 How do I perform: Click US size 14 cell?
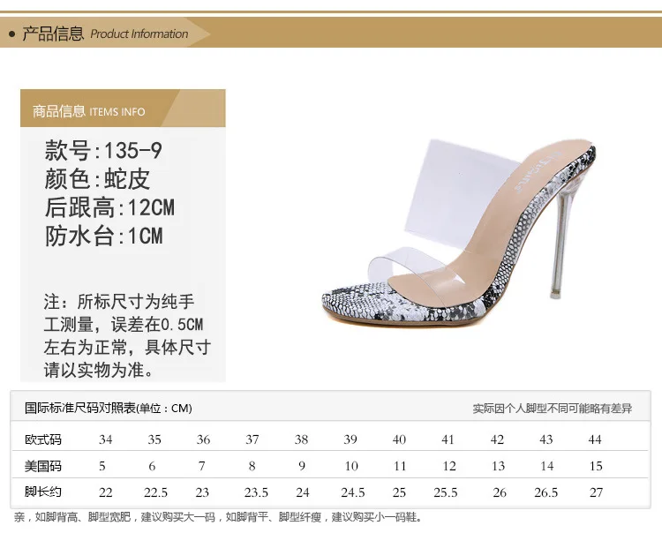pyautogui.click(x=547, y=466)
